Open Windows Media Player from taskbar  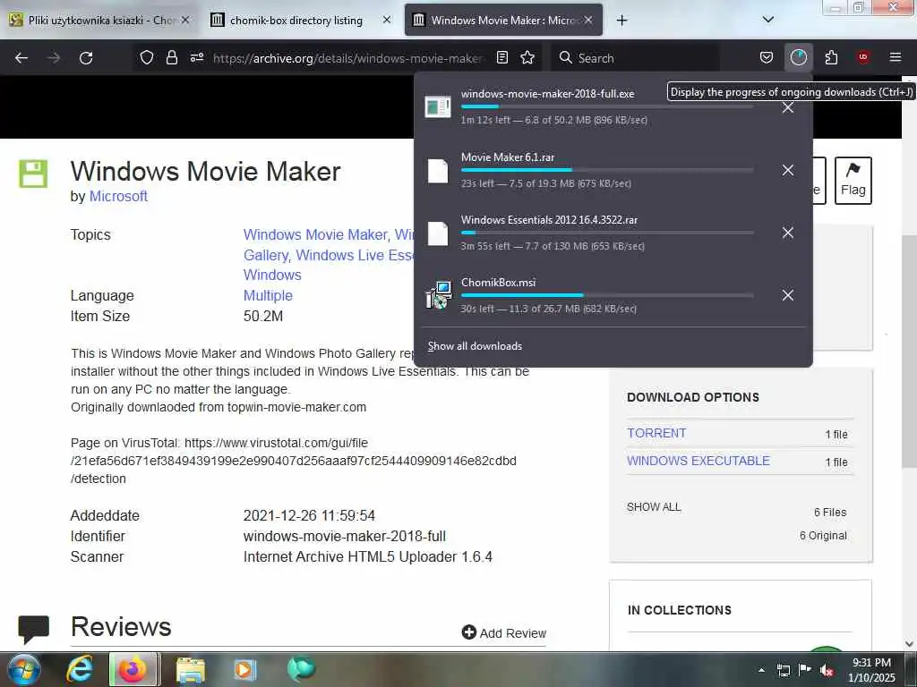pos(244,669)
